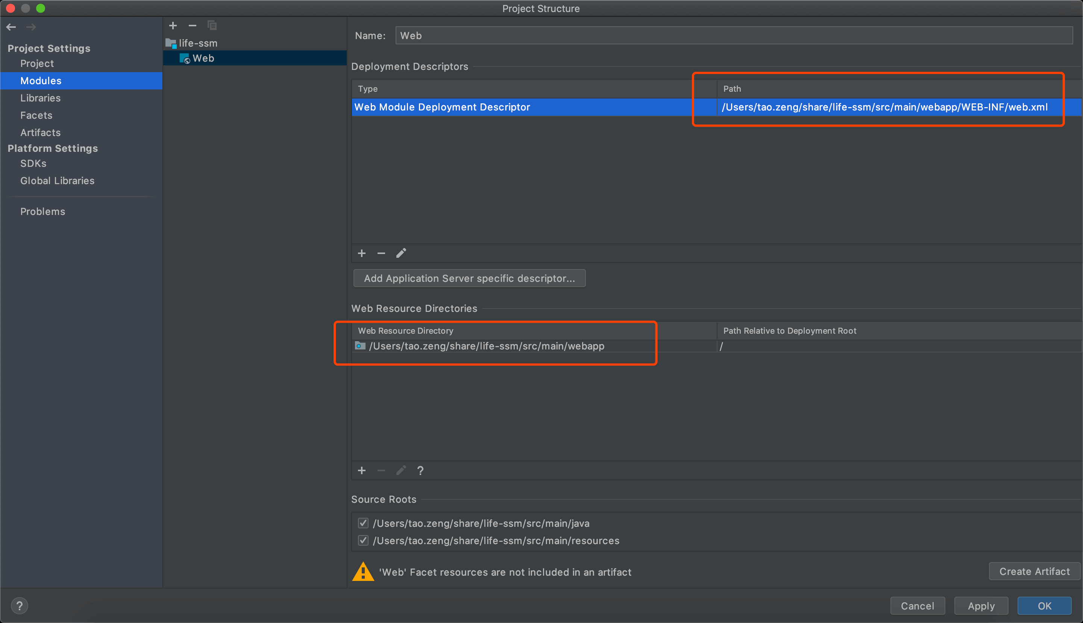1083x623 pixels.
Task: Uncheck the src/main/resources source root
Action: 363,540
